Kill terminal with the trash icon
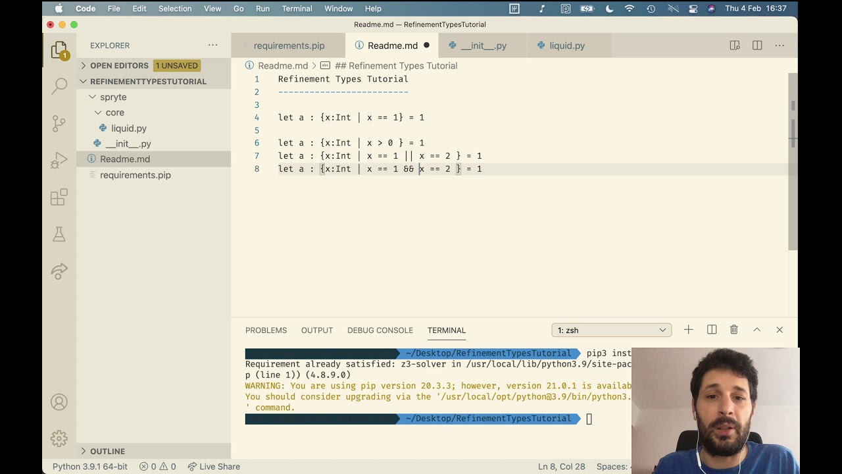This screenshot has width=842, height=474. [734, 330]
